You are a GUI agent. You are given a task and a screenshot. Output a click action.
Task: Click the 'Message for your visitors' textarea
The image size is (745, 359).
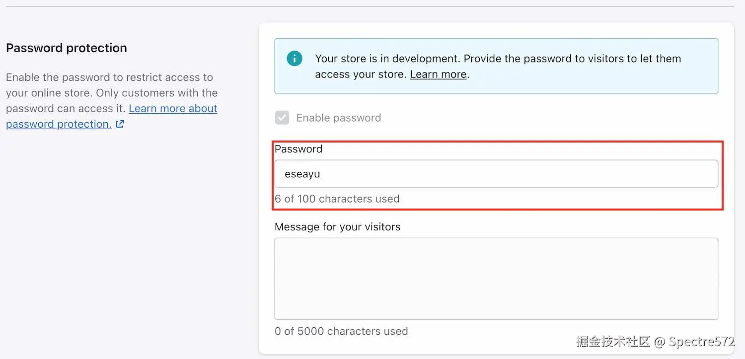pyautogui.click(x=496, y=278)
